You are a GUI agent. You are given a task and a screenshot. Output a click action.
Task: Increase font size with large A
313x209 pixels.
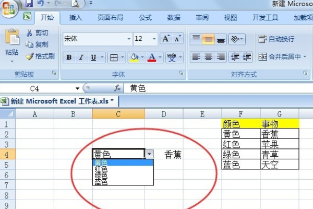(166, 39)
